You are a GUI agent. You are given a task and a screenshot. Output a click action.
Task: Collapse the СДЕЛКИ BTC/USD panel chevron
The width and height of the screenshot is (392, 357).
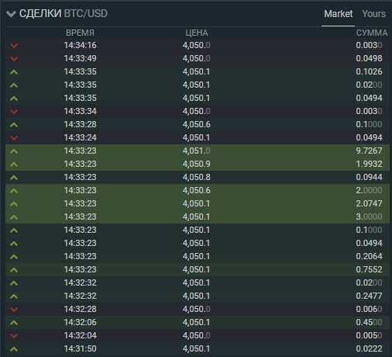11,14
